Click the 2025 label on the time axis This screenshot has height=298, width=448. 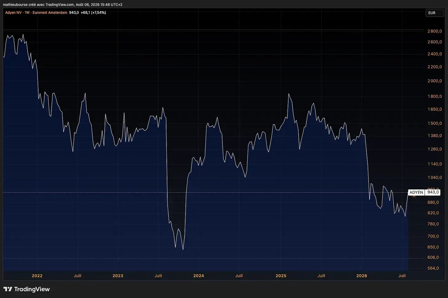coord(281,276)
